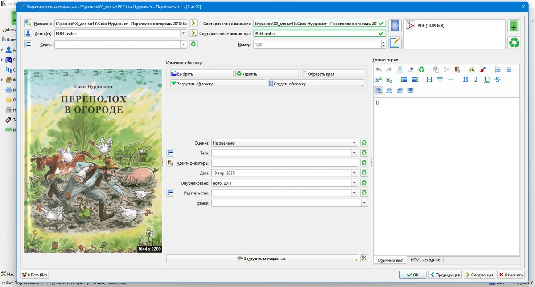Open the manage authors editor icon
Screen dimensions: 535x287
(x=28, y=33)
